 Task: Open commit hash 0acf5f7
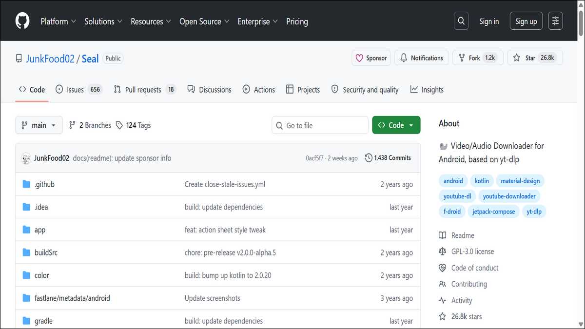point(314,158)
